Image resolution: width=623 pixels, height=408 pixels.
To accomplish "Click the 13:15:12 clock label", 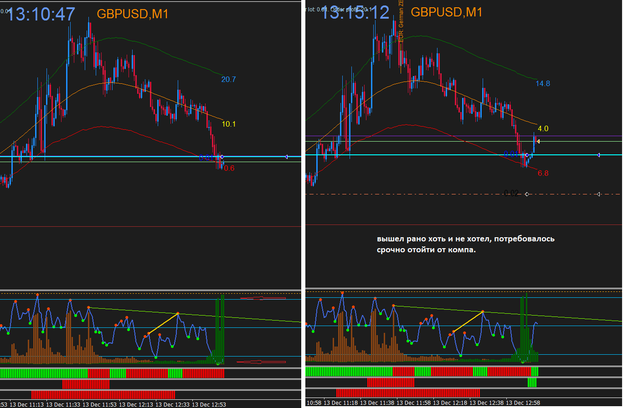I will pos(355,12).
